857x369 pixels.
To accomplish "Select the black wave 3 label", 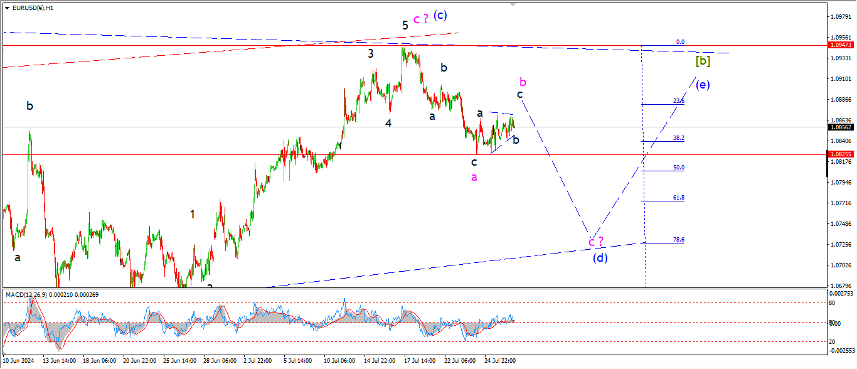I will [371, 54].
